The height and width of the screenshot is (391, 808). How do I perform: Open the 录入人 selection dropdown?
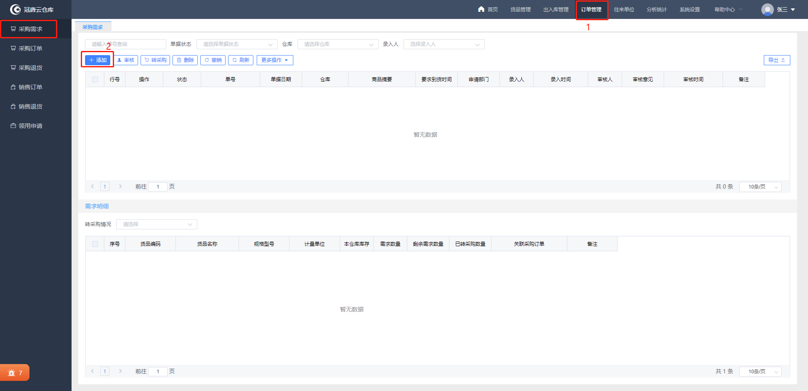(x=444, y=44)
